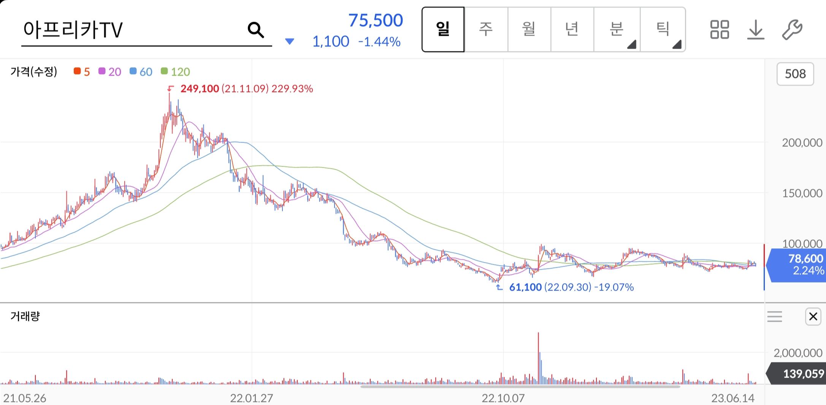Click the 2,000,000 volume axis label

click(x=798, y=353)
